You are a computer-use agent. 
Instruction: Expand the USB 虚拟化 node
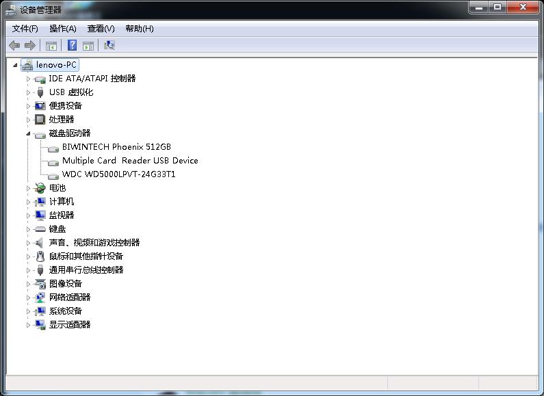coord(29,92)
